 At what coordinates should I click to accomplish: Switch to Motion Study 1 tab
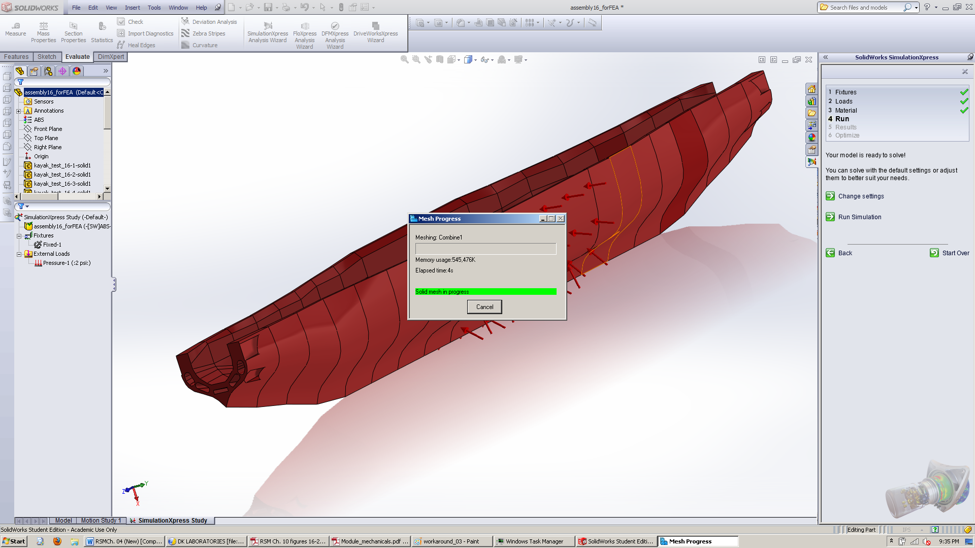(x=101, y=521)
